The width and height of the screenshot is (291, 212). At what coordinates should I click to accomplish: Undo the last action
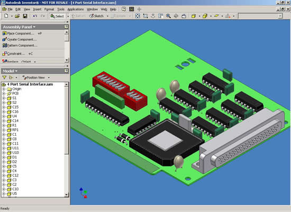(x=35, y=16)
